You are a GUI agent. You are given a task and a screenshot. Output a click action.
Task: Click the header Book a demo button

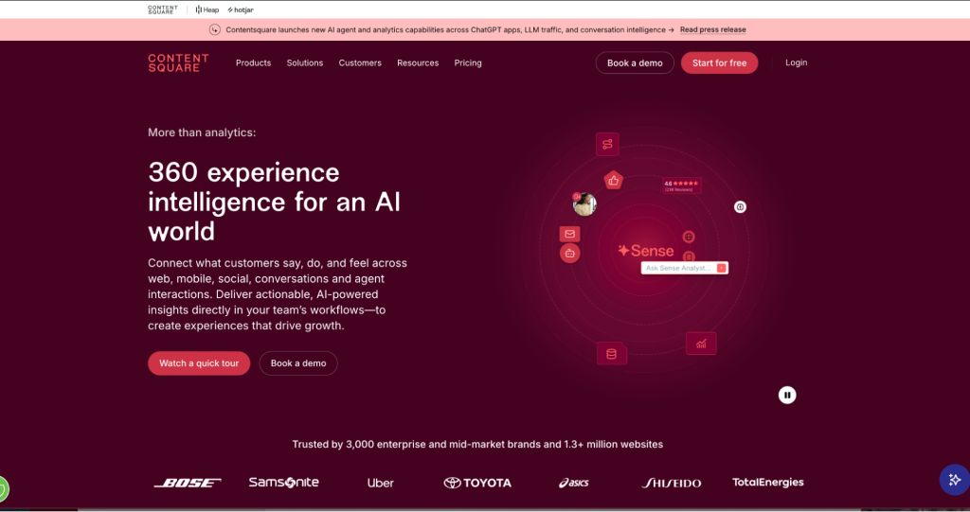coord(635,62)
